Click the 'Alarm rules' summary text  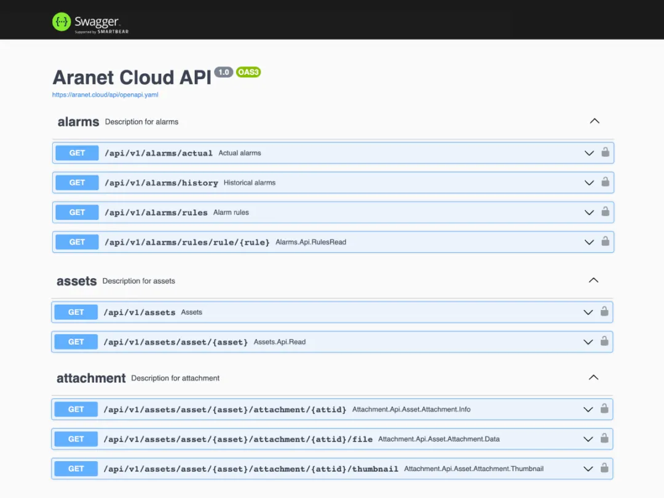pos(231,212)
